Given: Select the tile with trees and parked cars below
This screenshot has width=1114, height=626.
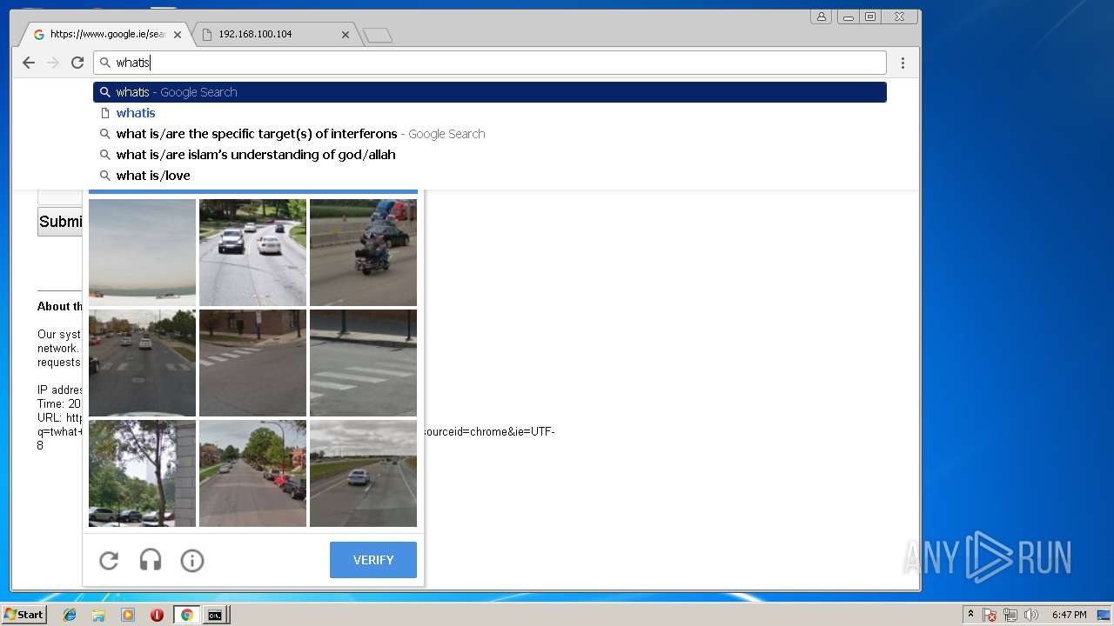Looking at the screenshot, I should point(142,473).
